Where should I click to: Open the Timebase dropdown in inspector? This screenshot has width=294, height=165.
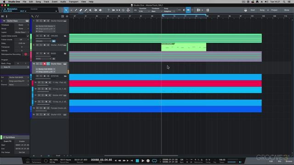[22, 25]
